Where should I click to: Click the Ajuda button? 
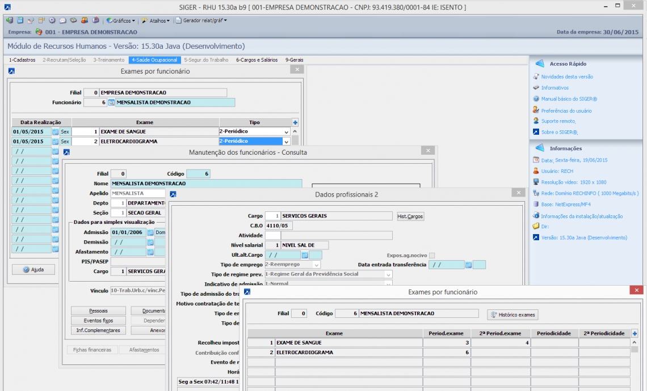[33, 270]
